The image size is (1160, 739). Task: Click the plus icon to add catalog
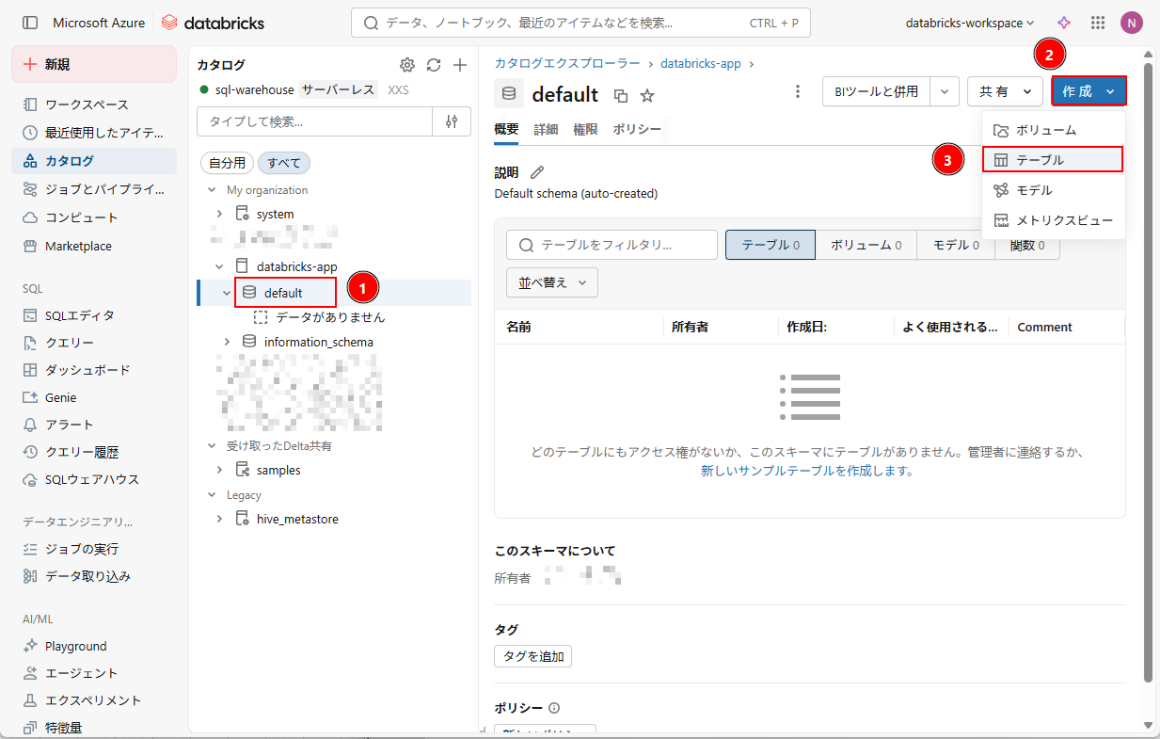[460, 65]
